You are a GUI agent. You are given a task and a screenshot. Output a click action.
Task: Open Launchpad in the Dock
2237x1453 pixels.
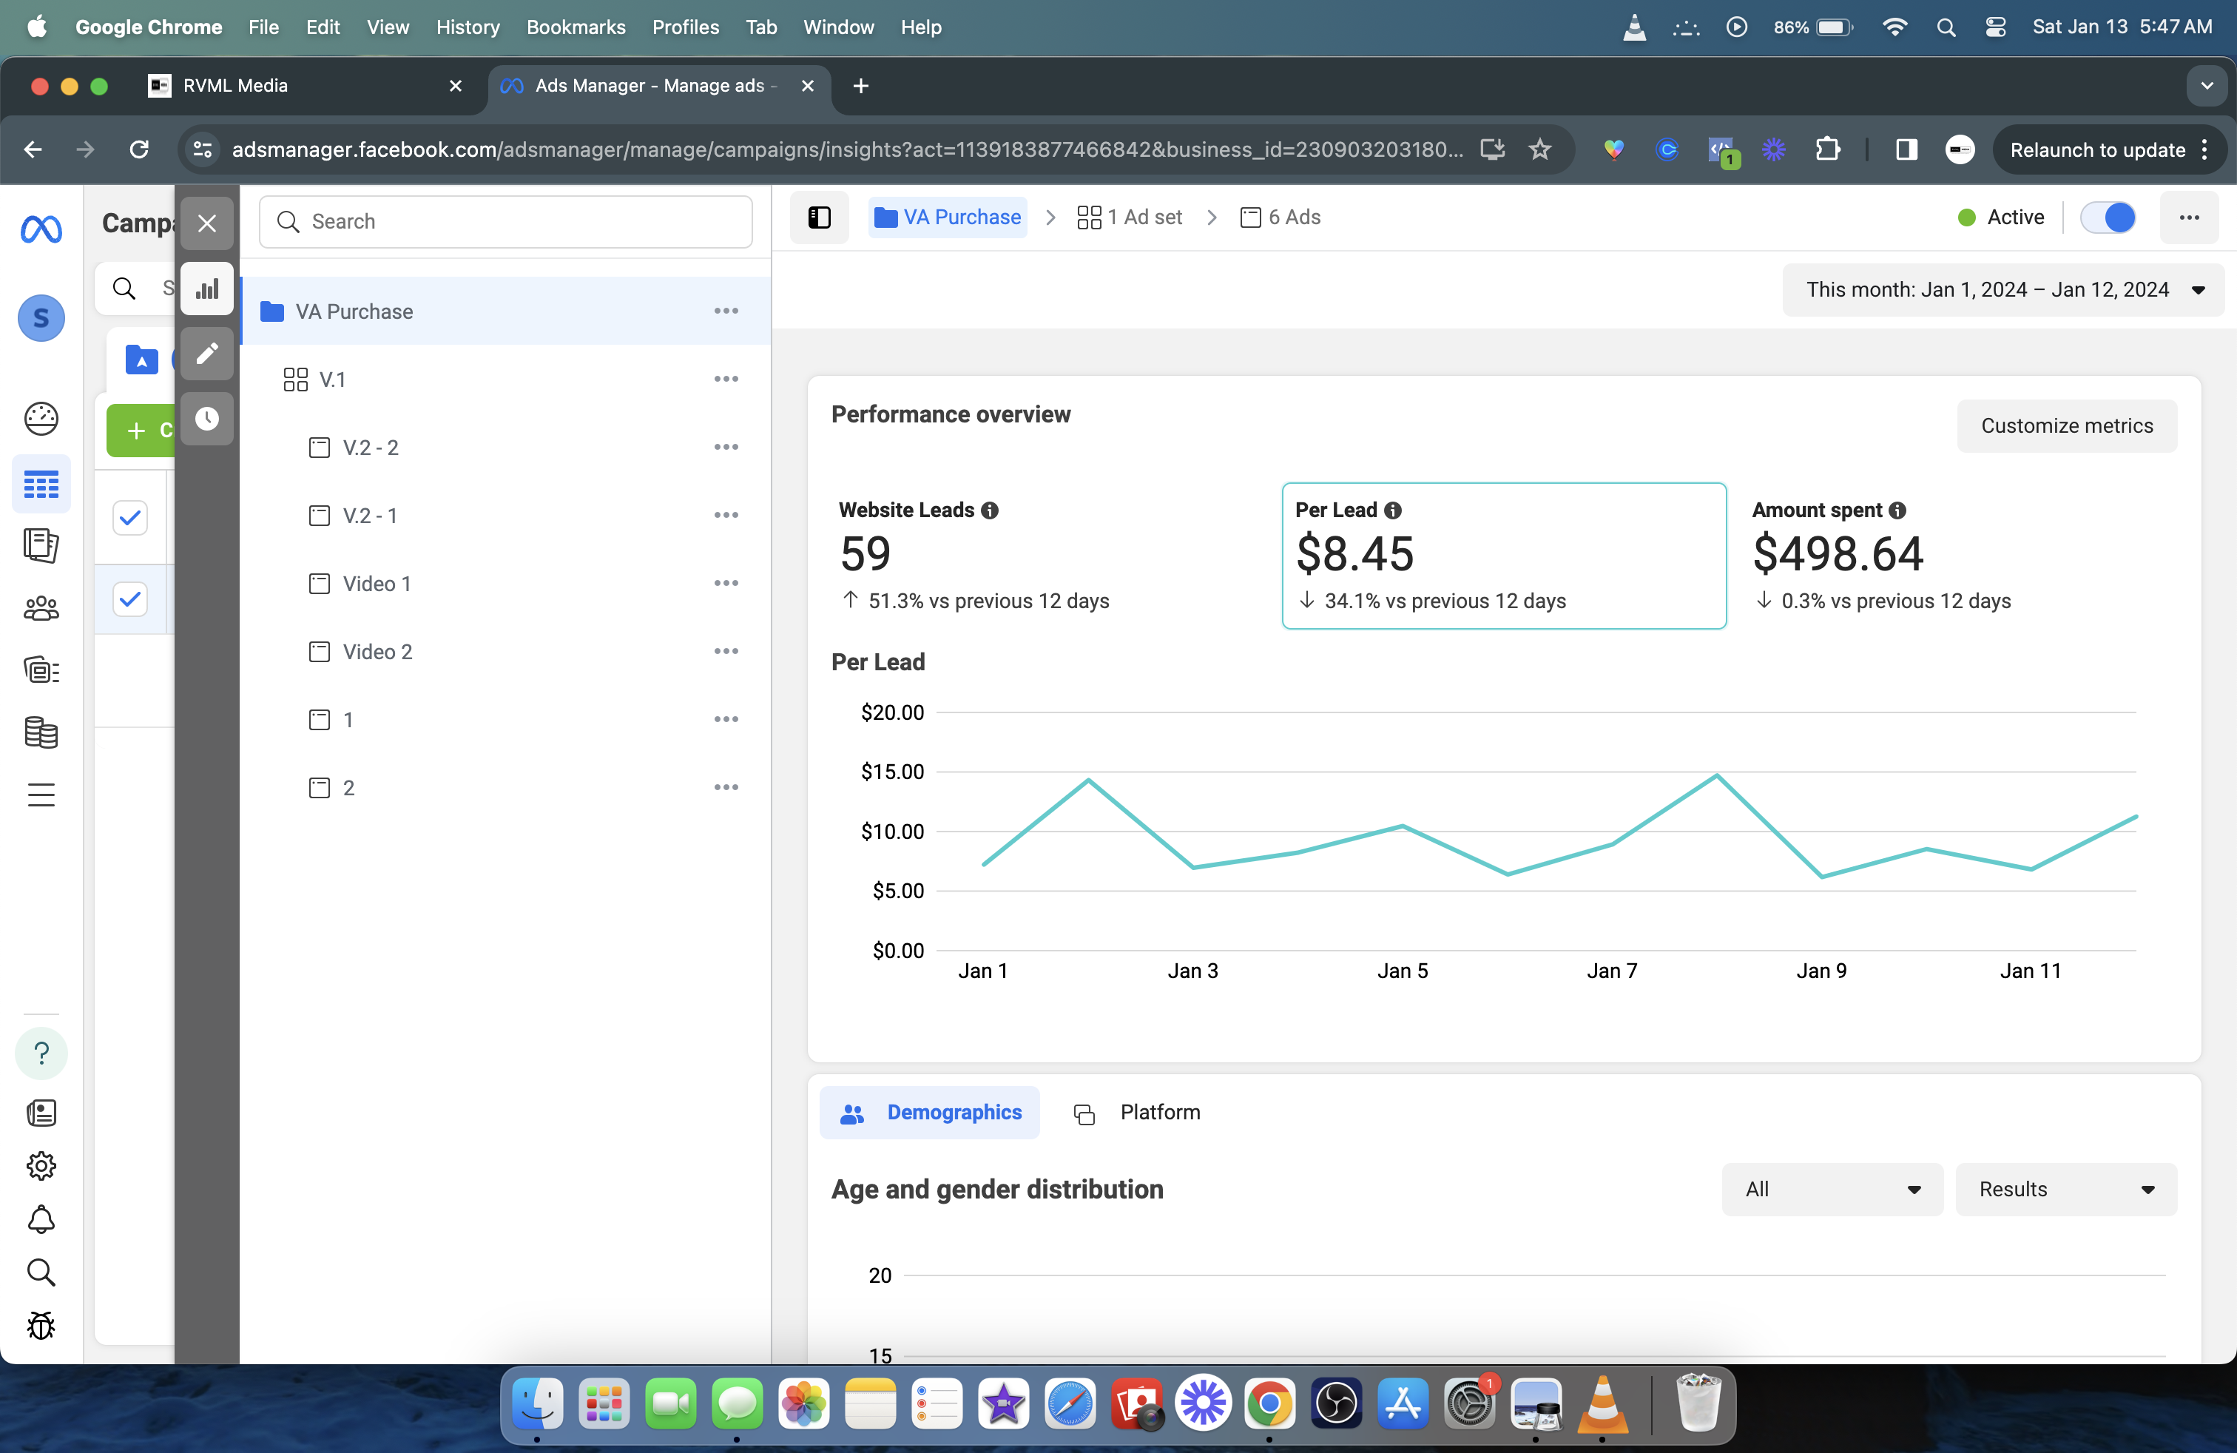604,1404
